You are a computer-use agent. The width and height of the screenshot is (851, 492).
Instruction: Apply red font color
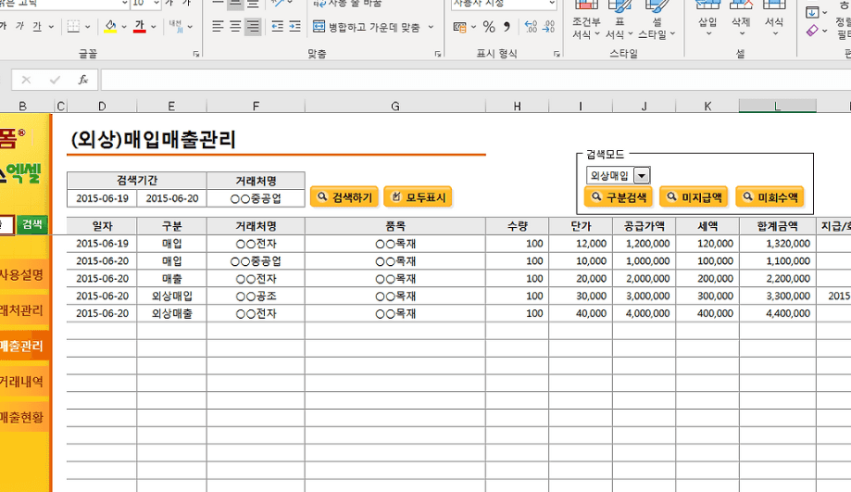click(140, 26)
